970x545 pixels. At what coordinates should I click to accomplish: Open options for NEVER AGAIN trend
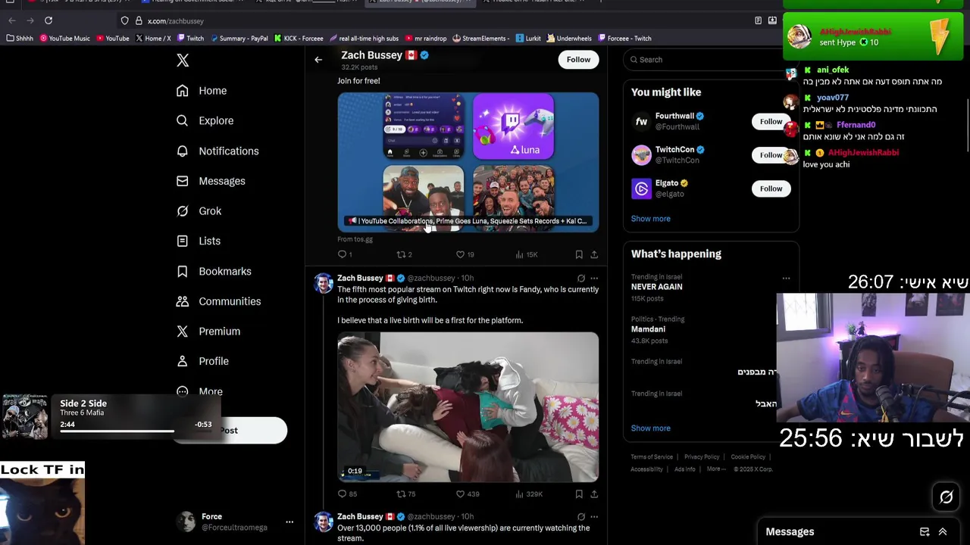(786, 278)
